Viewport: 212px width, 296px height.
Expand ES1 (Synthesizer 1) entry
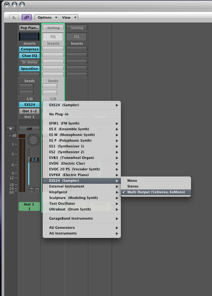click(82, 146)
